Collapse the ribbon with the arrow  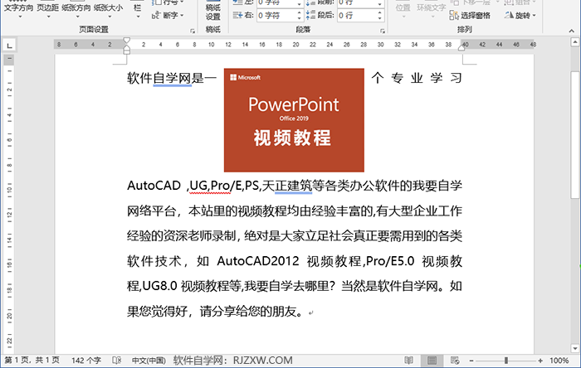571,31
